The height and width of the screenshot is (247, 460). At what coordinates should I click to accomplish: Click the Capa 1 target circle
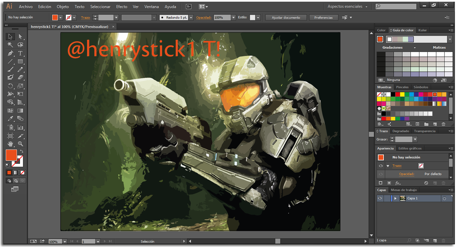click(x=444, y=199)
